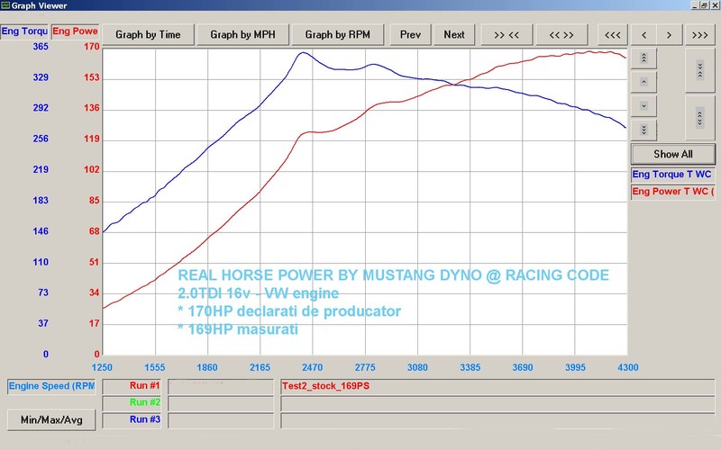Close the Graph Viewer window
Viewport: 721px width, 450px height.
pos(715,5)
